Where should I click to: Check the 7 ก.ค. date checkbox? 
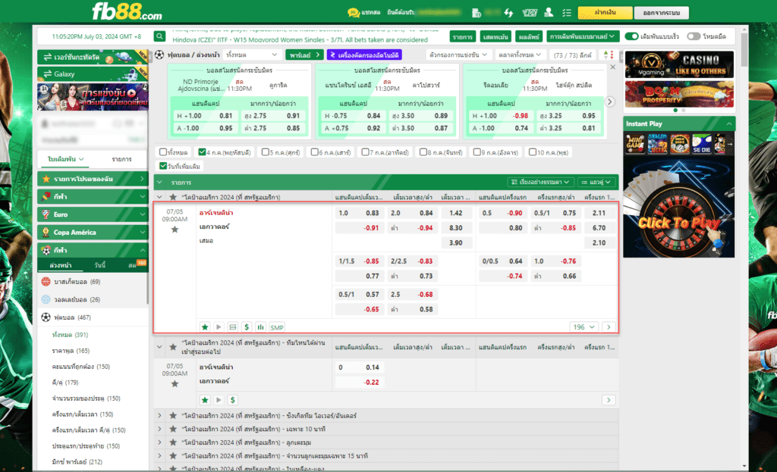(365, 152)
